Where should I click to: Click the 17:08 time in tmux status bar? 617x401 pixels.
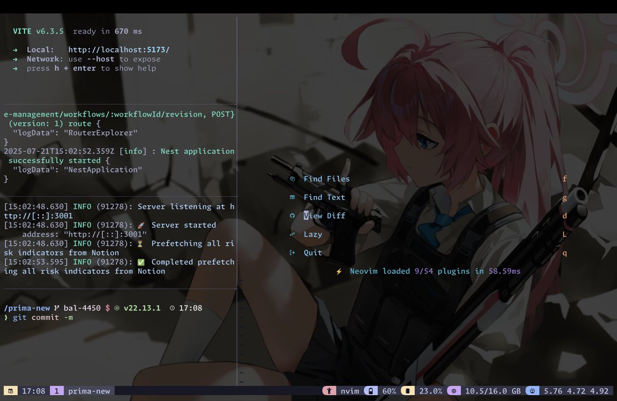pyautogui.click(x=33, y=391)
